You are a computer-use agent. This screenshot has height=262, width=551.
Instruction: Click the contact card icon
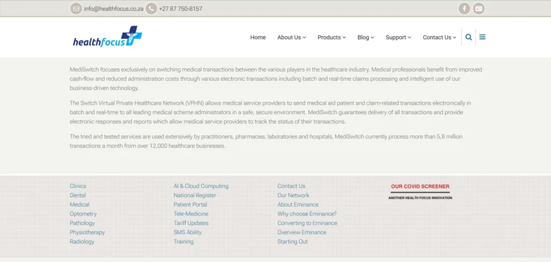tap(478, 9)
